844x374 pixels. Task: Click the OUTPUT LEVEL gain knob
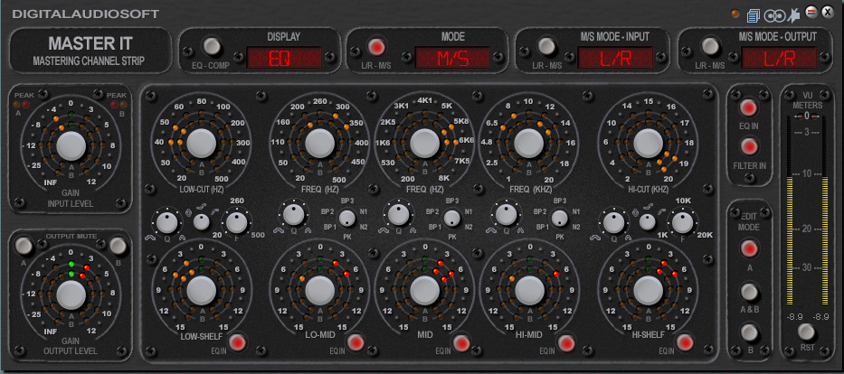71,295
